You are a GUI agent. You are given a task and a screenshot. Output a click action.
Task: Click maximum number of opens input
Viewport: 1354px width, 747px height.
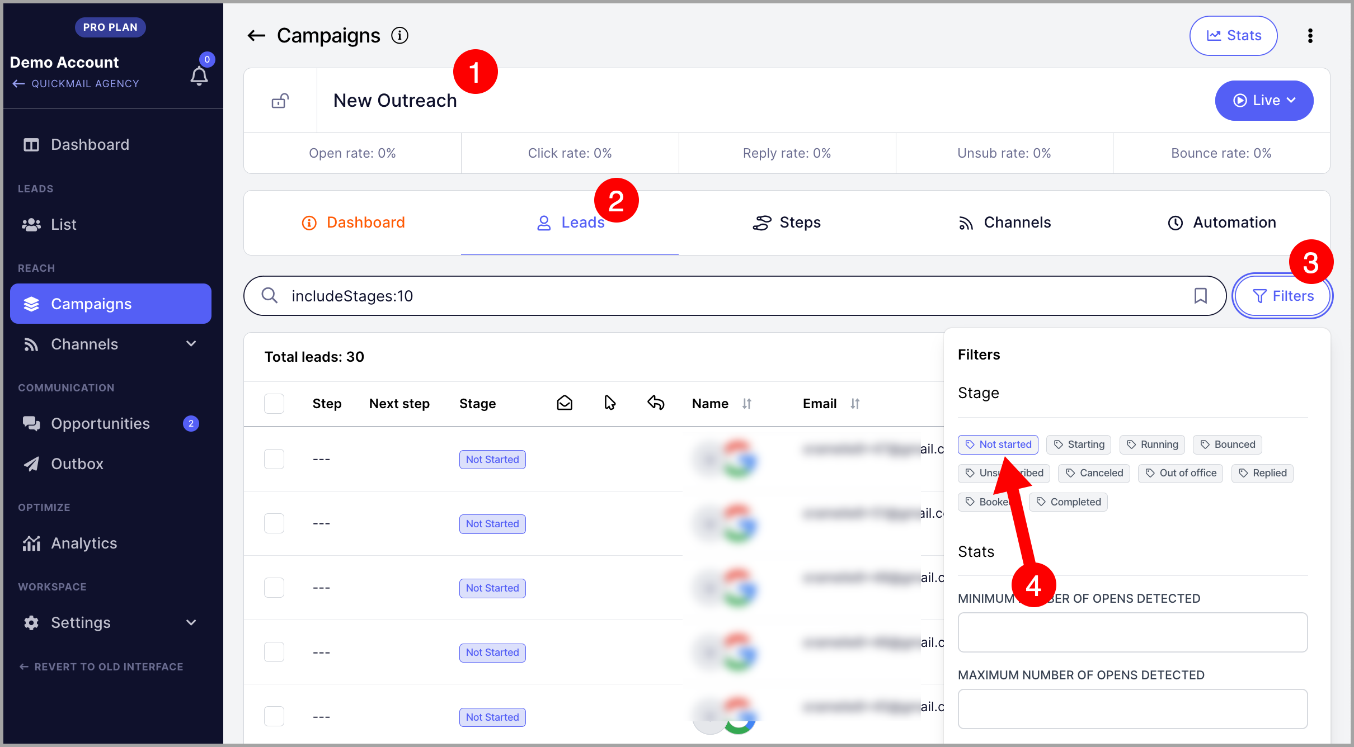point(1132,709)
